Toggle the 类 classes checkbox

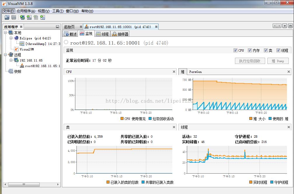(266, 50)
